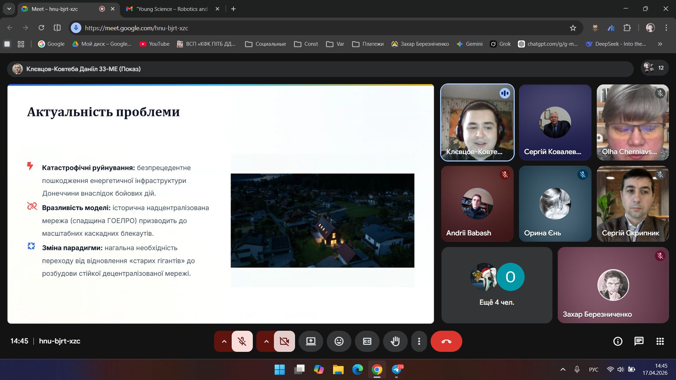Open the activities grid icon
The height and width of the screenshot is (380, 676).
[660, 341]
